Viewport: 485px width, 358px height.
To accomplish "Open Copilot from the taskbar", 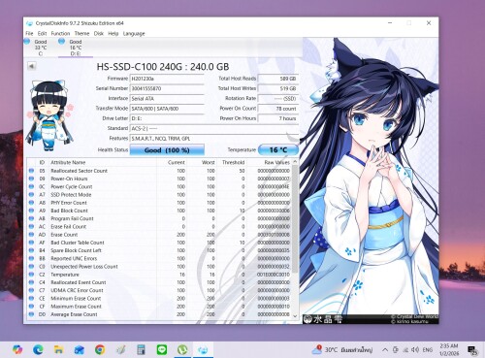I will pos(17,349).
